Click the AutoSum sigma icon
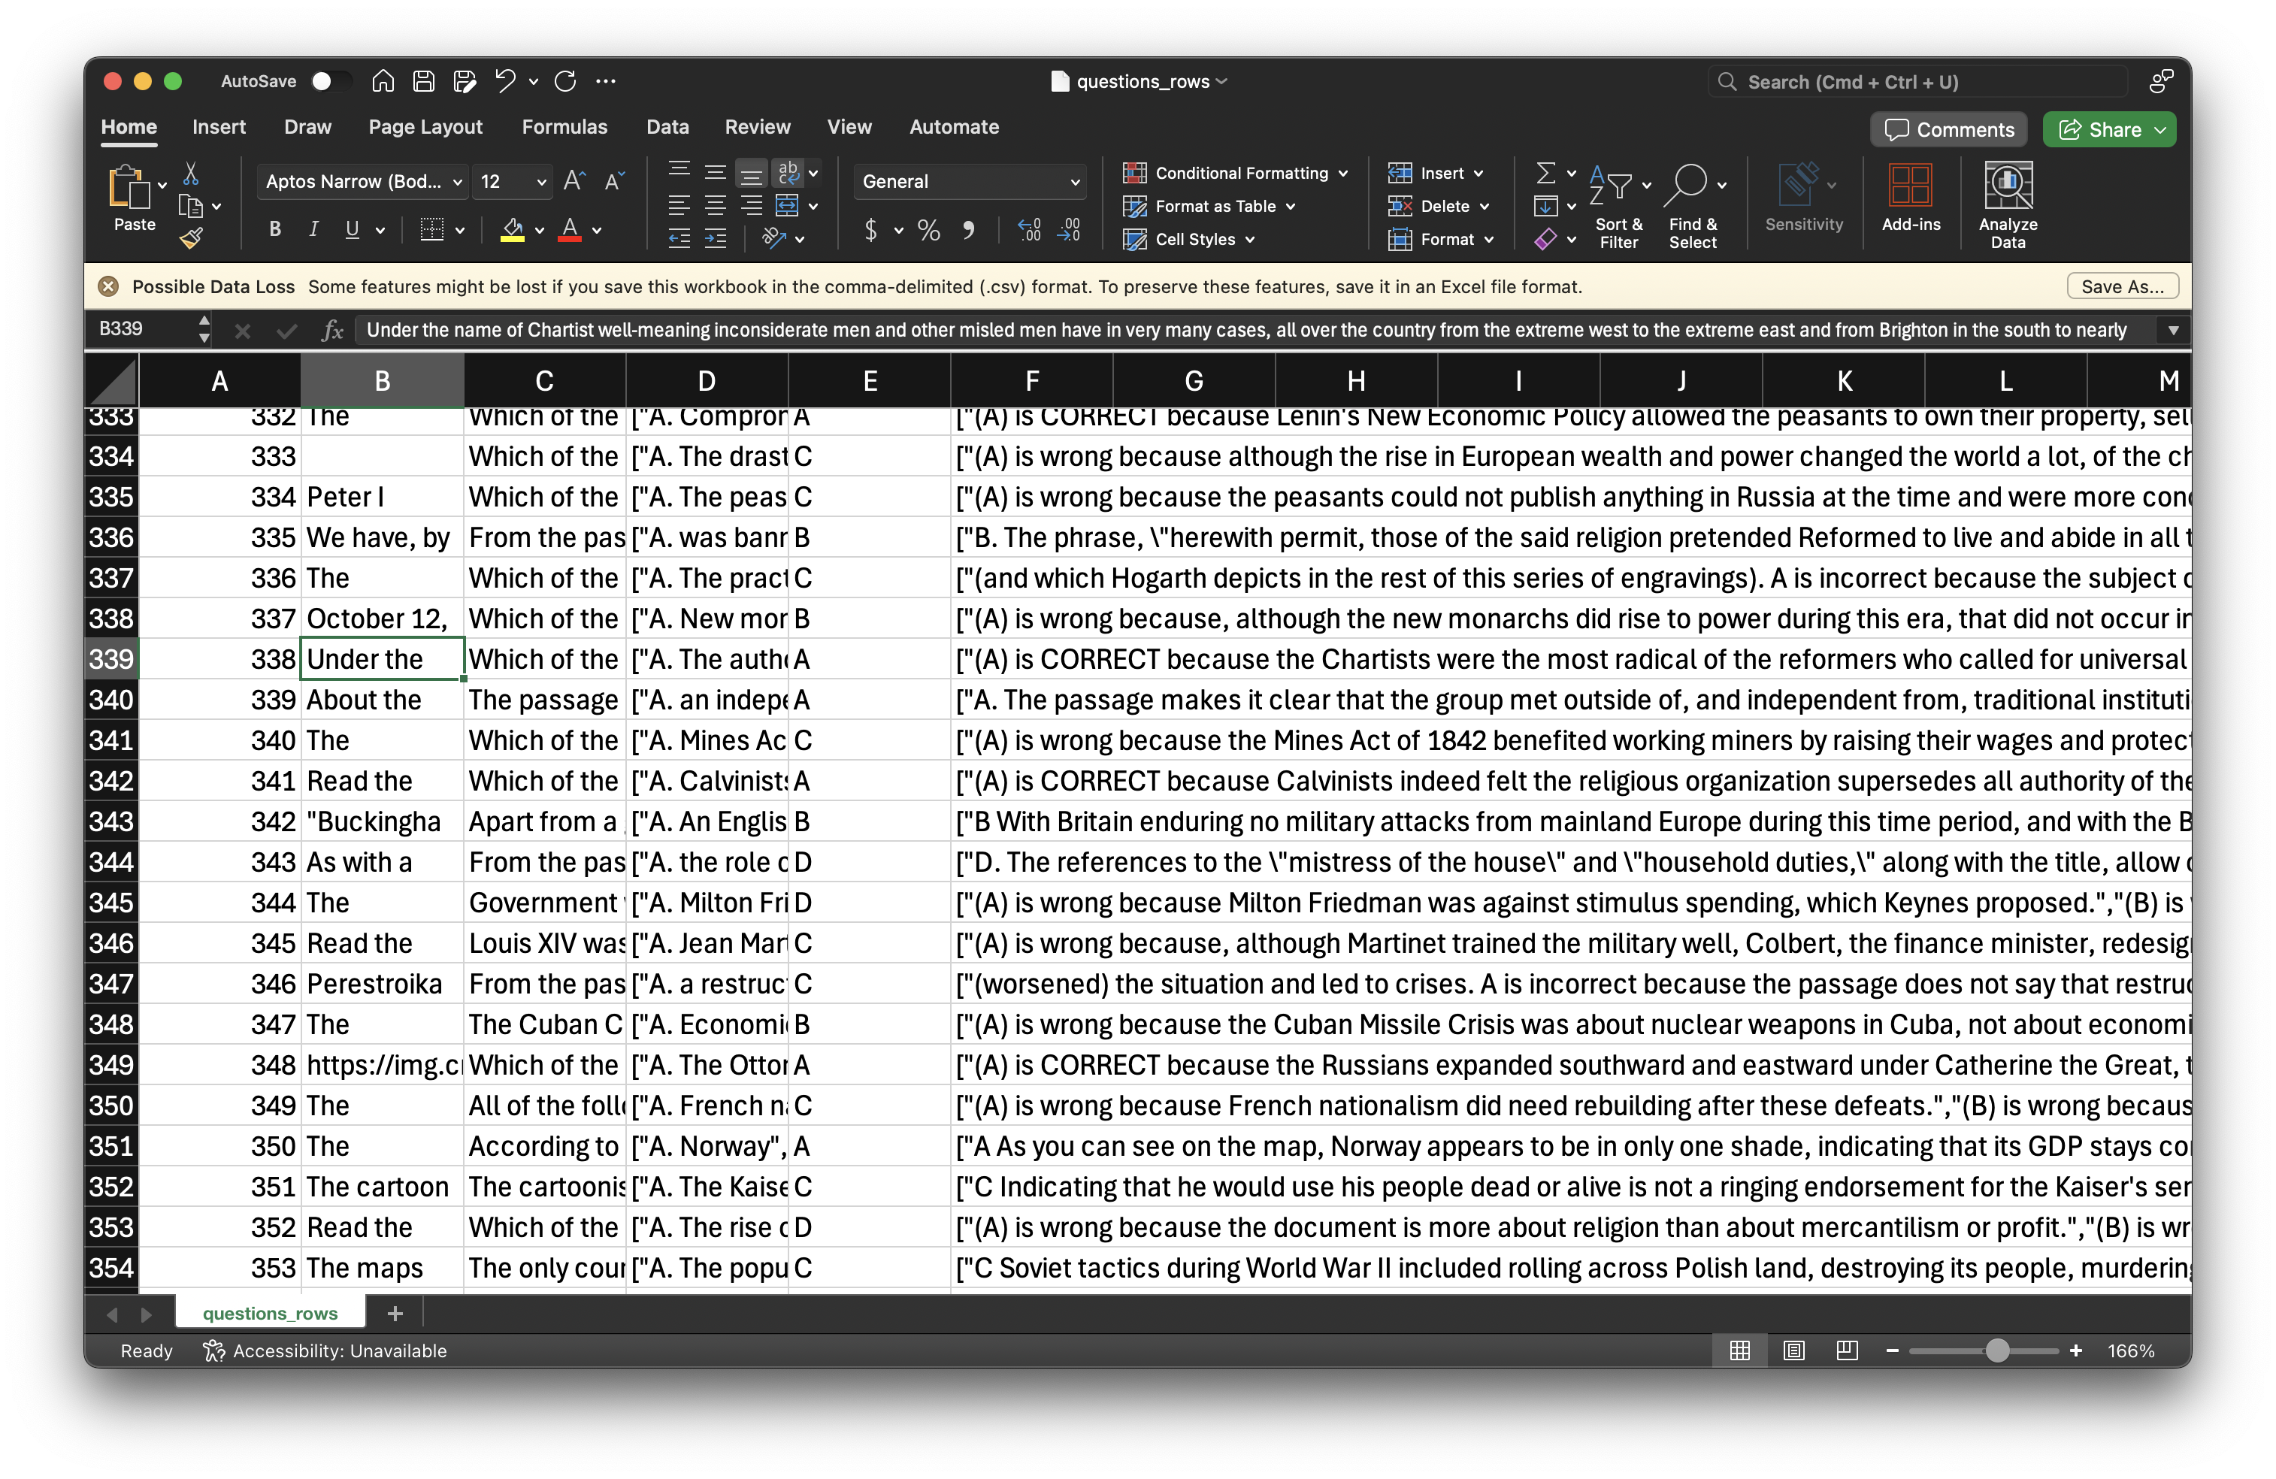 pos(1545,173)
